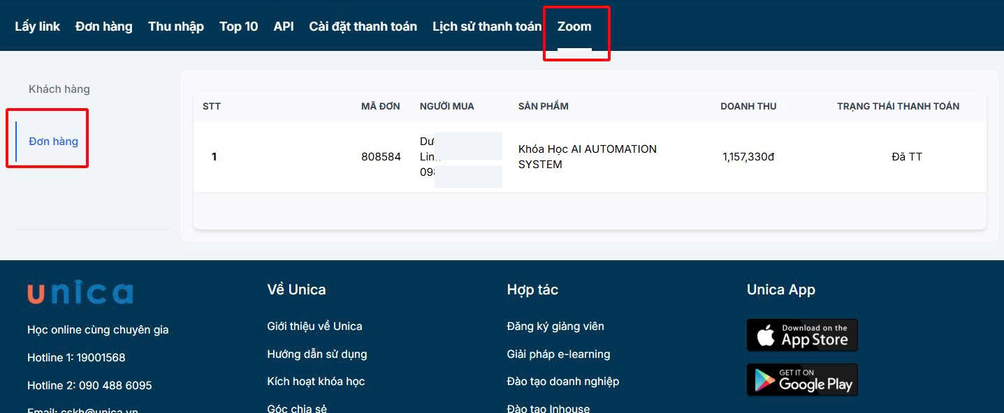Screen dimensions: 1004x413
Task: Select Khách hàng in the left sidebar
Action: click(x=59, y=89)
